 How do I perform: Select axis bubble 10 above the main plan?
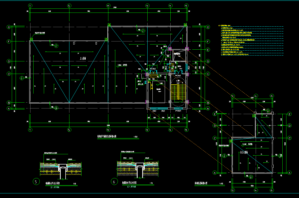tap(108, 5)
